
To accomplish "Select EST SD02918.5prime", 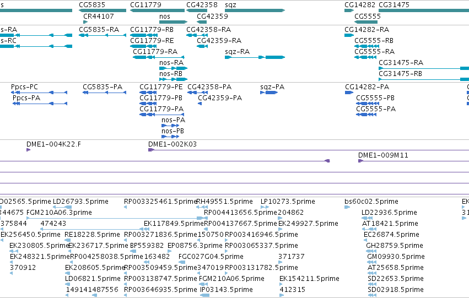I will pyautogui.click(x=373, y=296).
